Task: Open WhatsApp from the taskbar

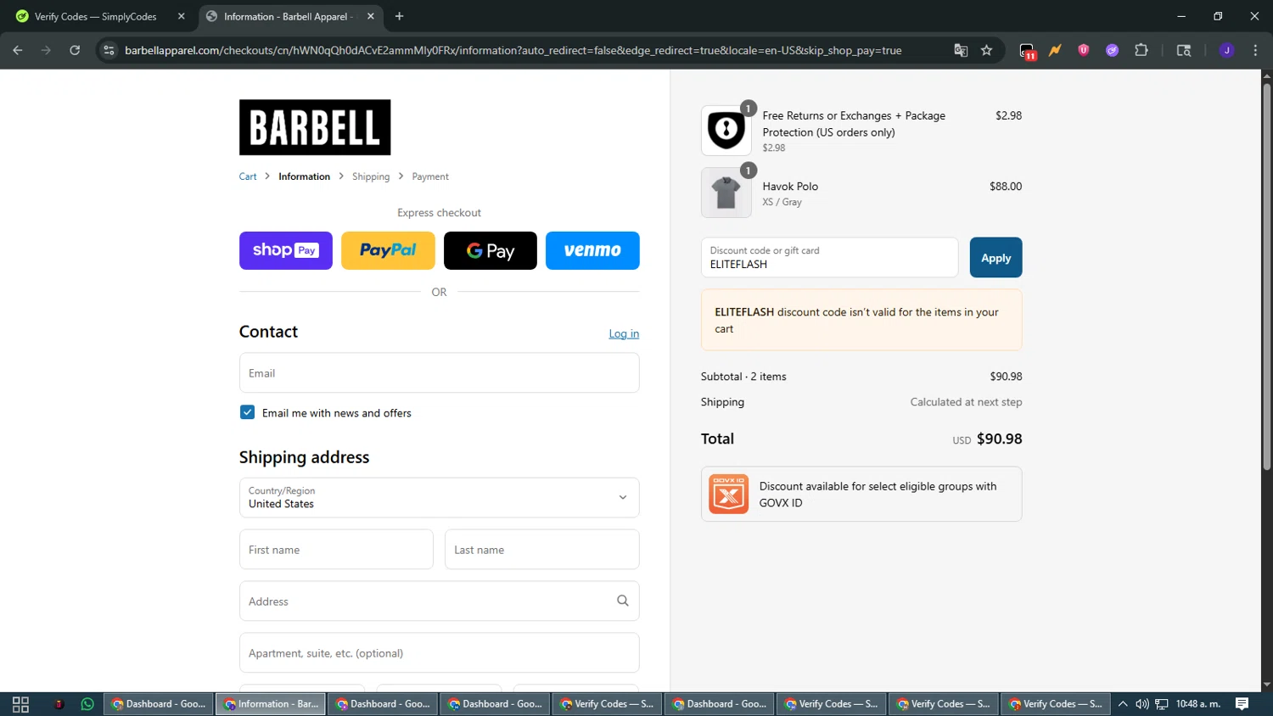Action: pos(87,704)
